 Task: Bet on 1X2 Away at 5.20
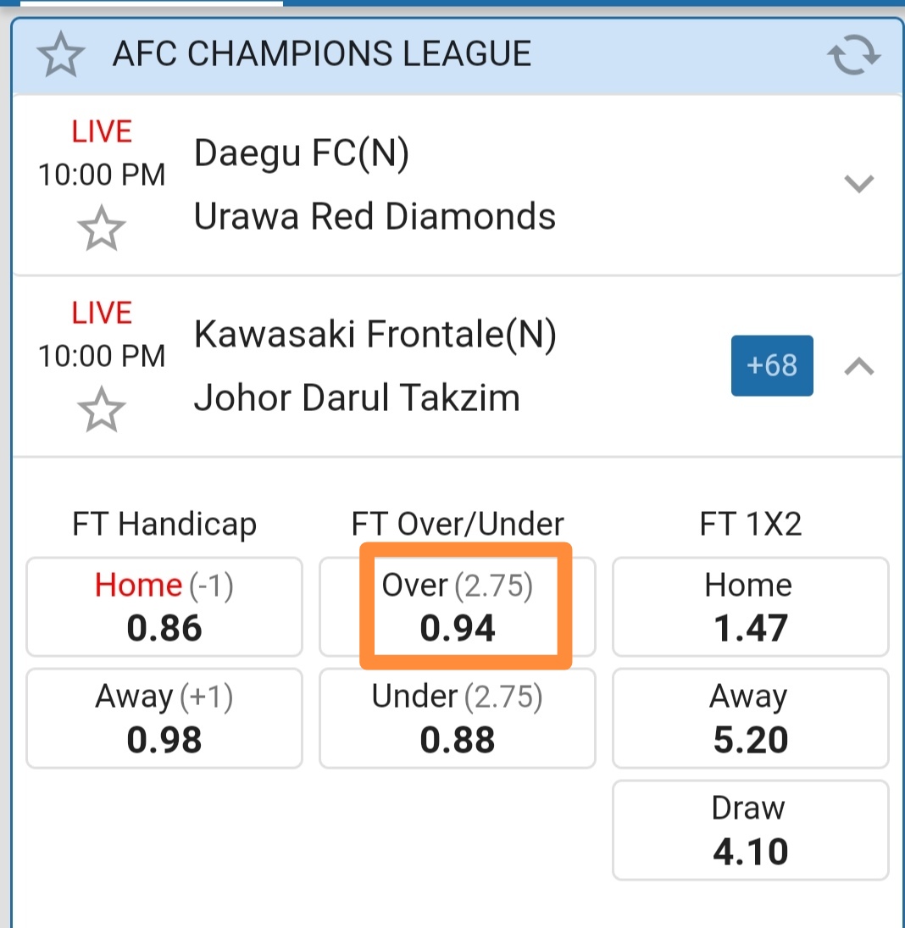point(750,719)
